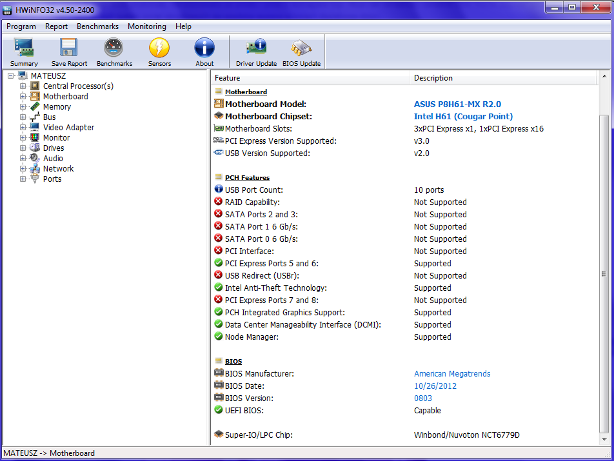Click the vertical scrollbar down arrow
This screenshot has height=461, width=614.
point(604,439)
